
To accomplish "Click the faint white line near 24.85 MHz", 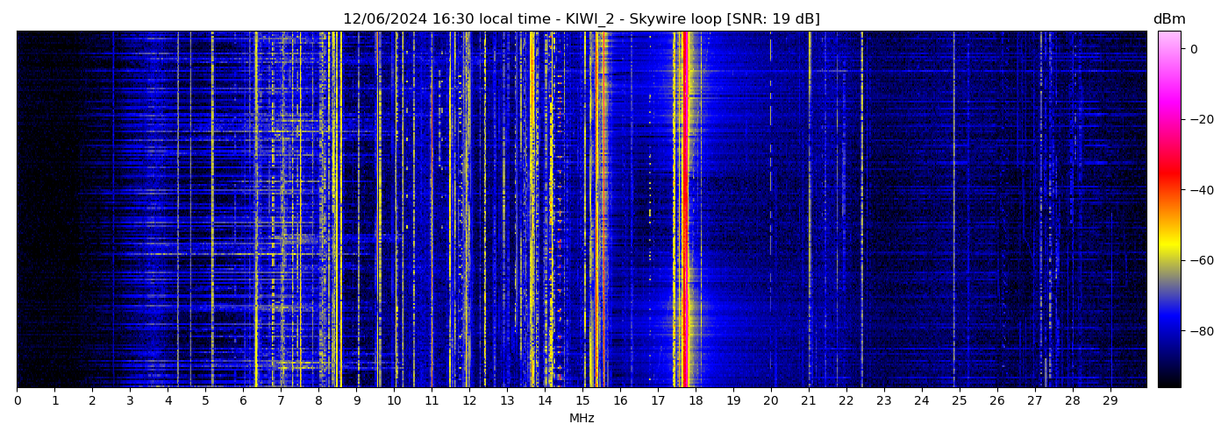I will coord(953,210).
